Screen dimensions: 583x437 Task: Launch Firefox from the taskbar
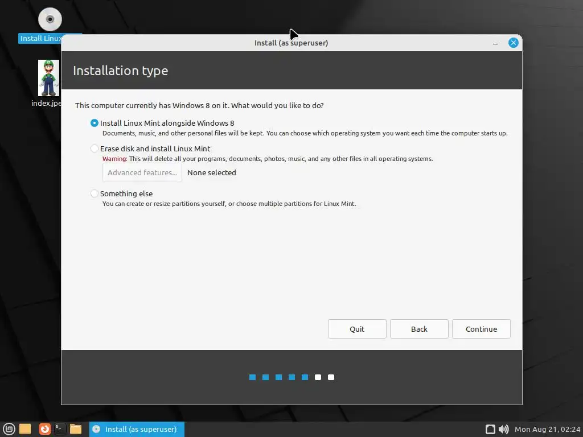(x=44, y=429)
